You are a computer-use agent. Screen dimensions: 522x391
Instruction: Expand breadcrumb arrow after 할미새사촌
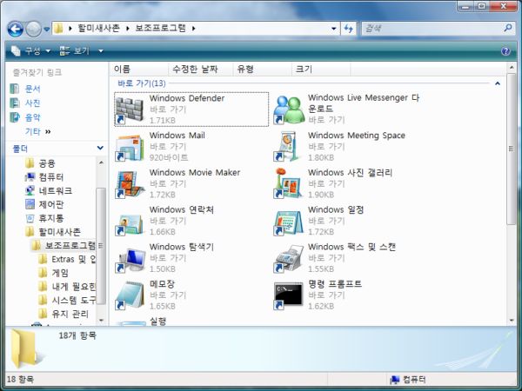click(128, 29)
